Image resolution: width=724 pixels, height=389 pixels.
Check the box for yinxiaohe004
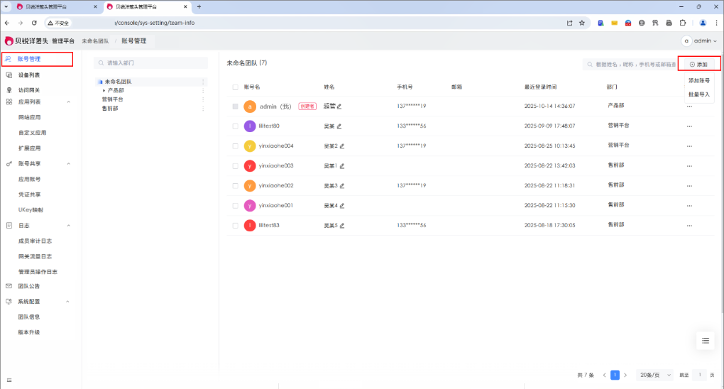(x=236, y=146)
